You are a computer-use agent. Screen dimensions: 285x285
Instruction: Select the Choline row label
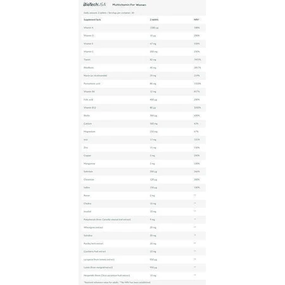point(87,203)
